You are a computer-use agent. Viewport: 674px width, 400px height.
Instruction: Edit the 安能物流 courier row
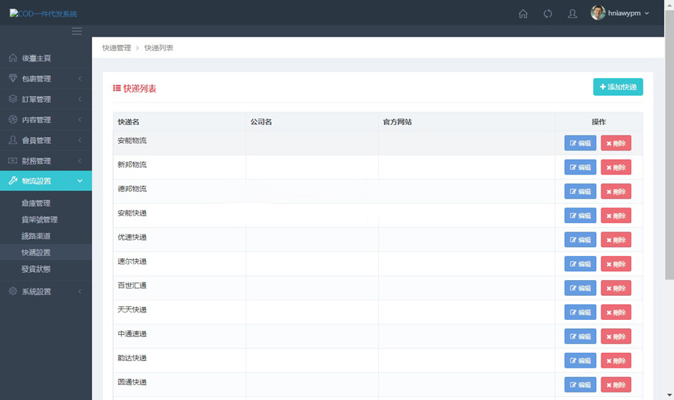point(580,143)
